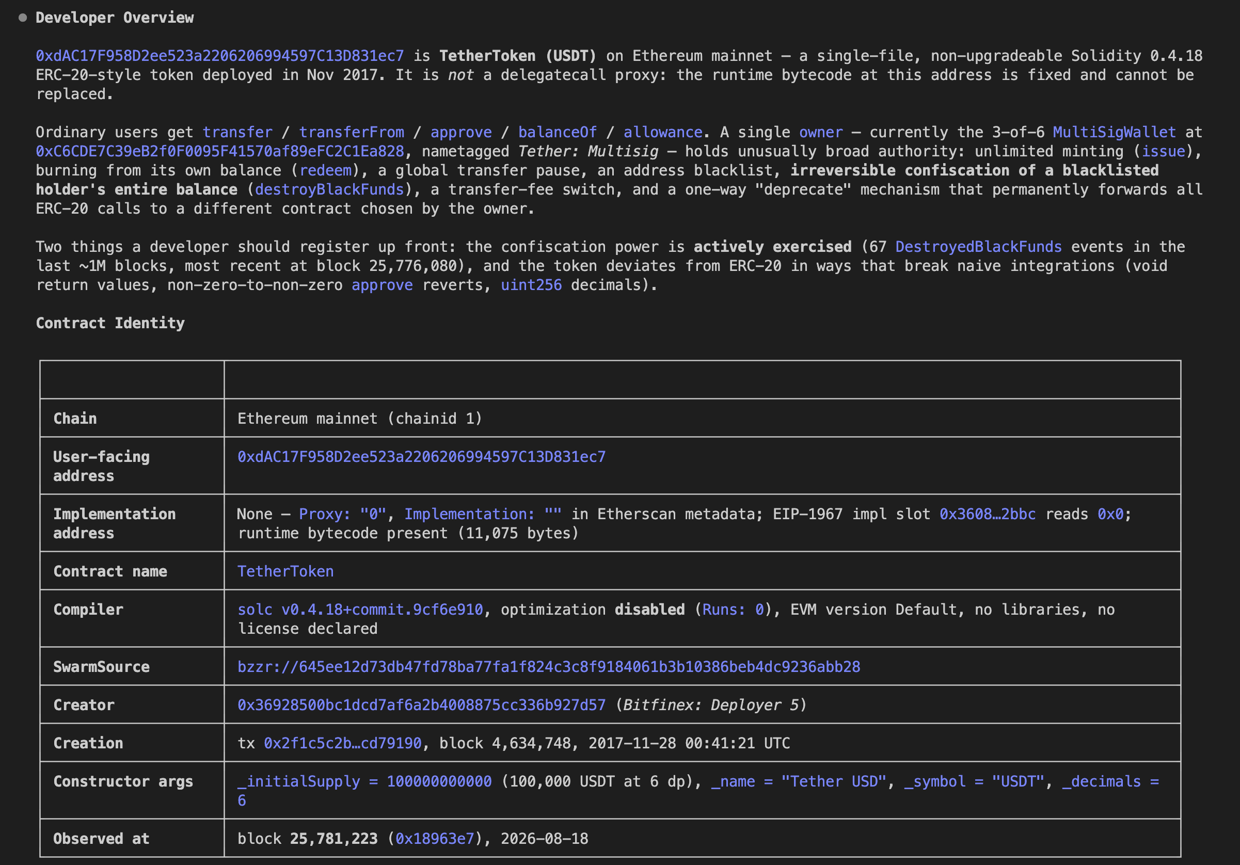Click the _name = "Tether USD" link
Image resolution: width=1240 pixels, height=865 pixels.
pos(799,781)
